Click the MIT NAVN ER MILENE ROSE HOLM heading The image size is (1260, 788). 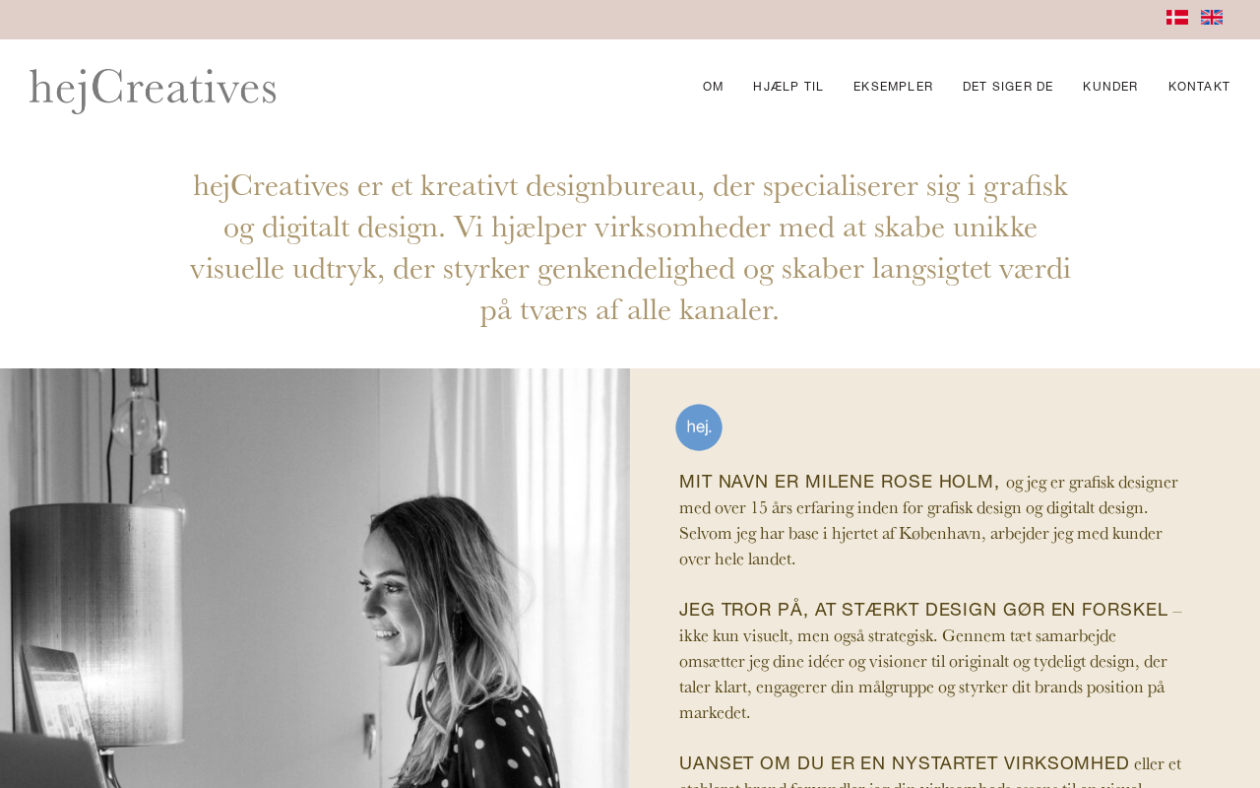[839, 482]
